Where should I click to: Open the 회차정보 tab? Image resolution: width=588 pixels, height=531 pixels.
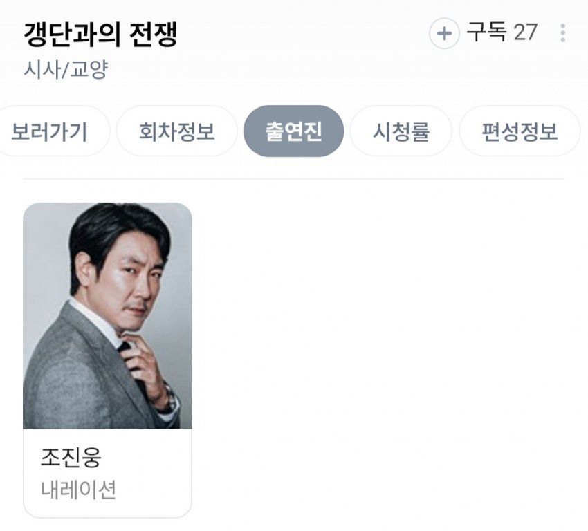pyautogui.click(x=177, y=131)
